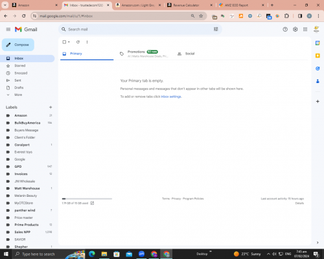Show search options filter icon

coord(216,29)
